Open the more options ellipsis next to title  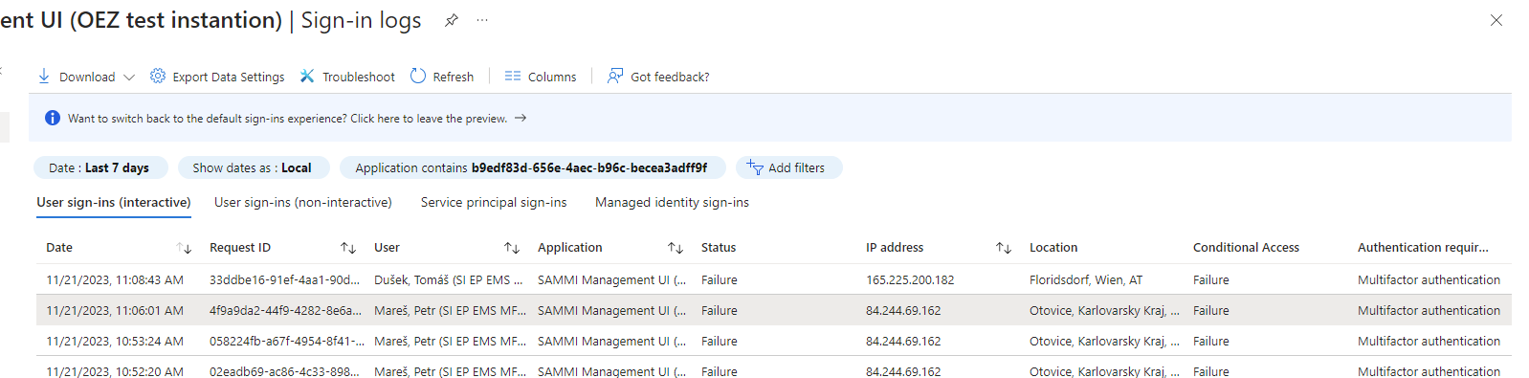coord(482,20)
